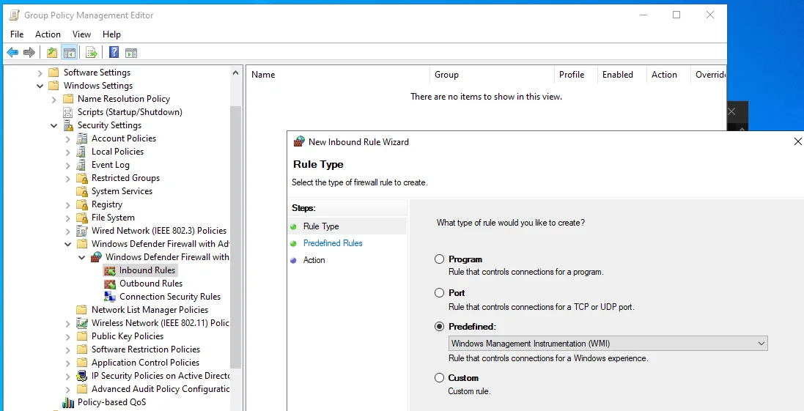The height and width of the screenshot is (411, 804).
Task: Expand the Public Key Policies node
Action: point(67,336)
